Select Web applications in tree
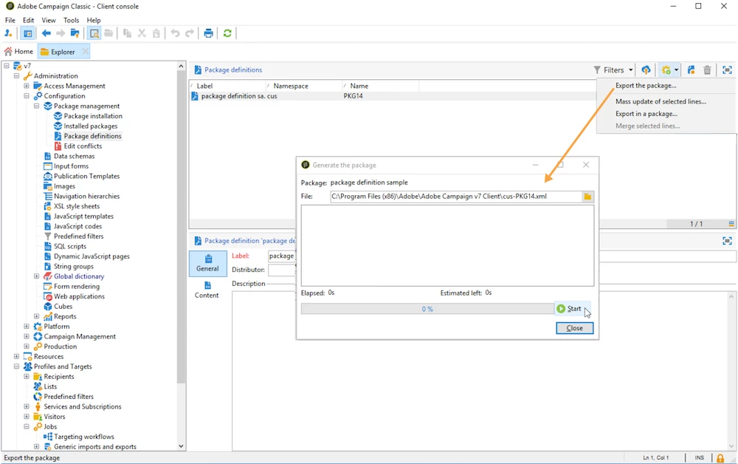738x464 pixels. click(79, 296)
